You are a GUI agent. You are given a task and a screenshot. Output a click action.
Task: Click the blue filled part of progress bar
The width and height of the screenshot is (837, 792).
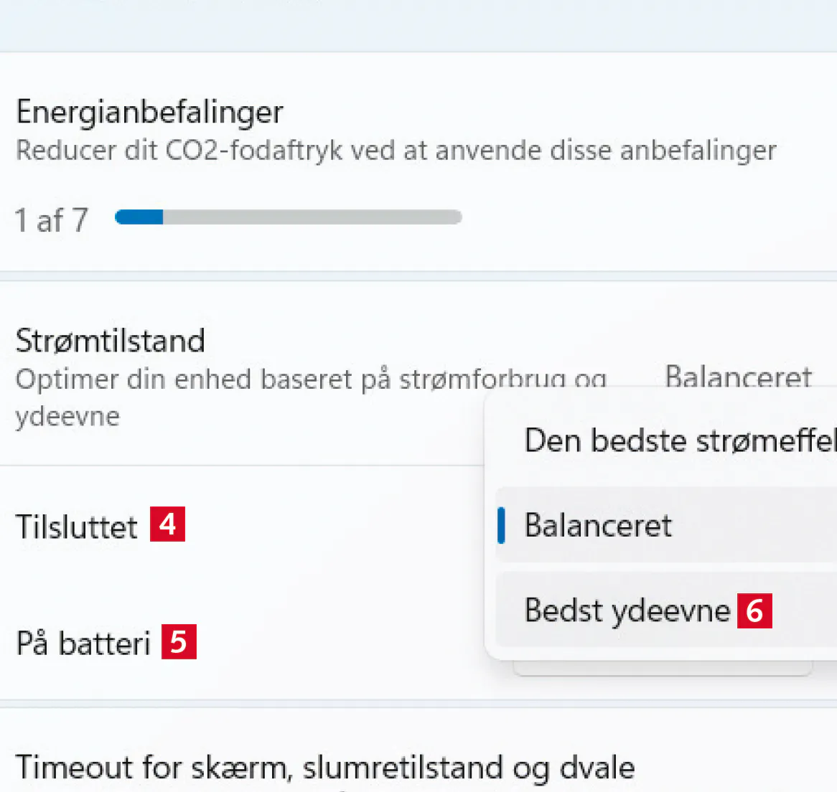(x=139, y=217)
